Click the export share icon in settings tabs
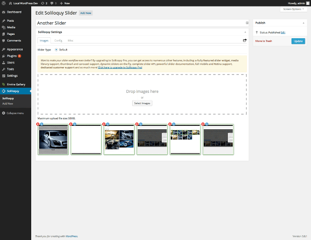Screen dimensions: 311x240 point(245,40)
